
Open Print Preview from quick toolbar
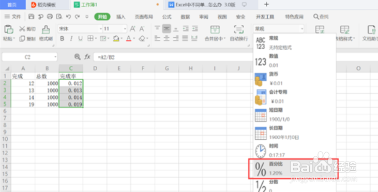pos(59,17)
